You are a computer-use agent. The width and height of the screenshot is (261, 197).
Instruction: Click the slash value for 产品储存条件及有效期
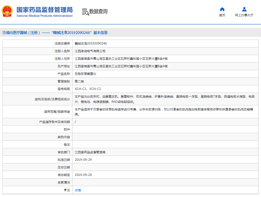75,122
